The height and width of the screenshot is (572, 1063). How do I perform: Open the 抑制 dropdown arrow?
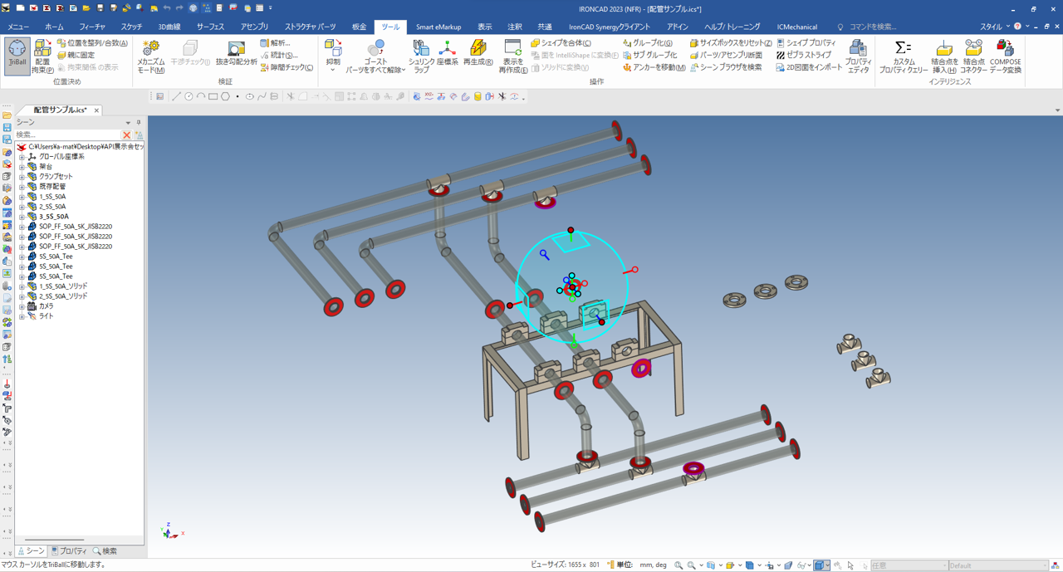tap(333, 71)
